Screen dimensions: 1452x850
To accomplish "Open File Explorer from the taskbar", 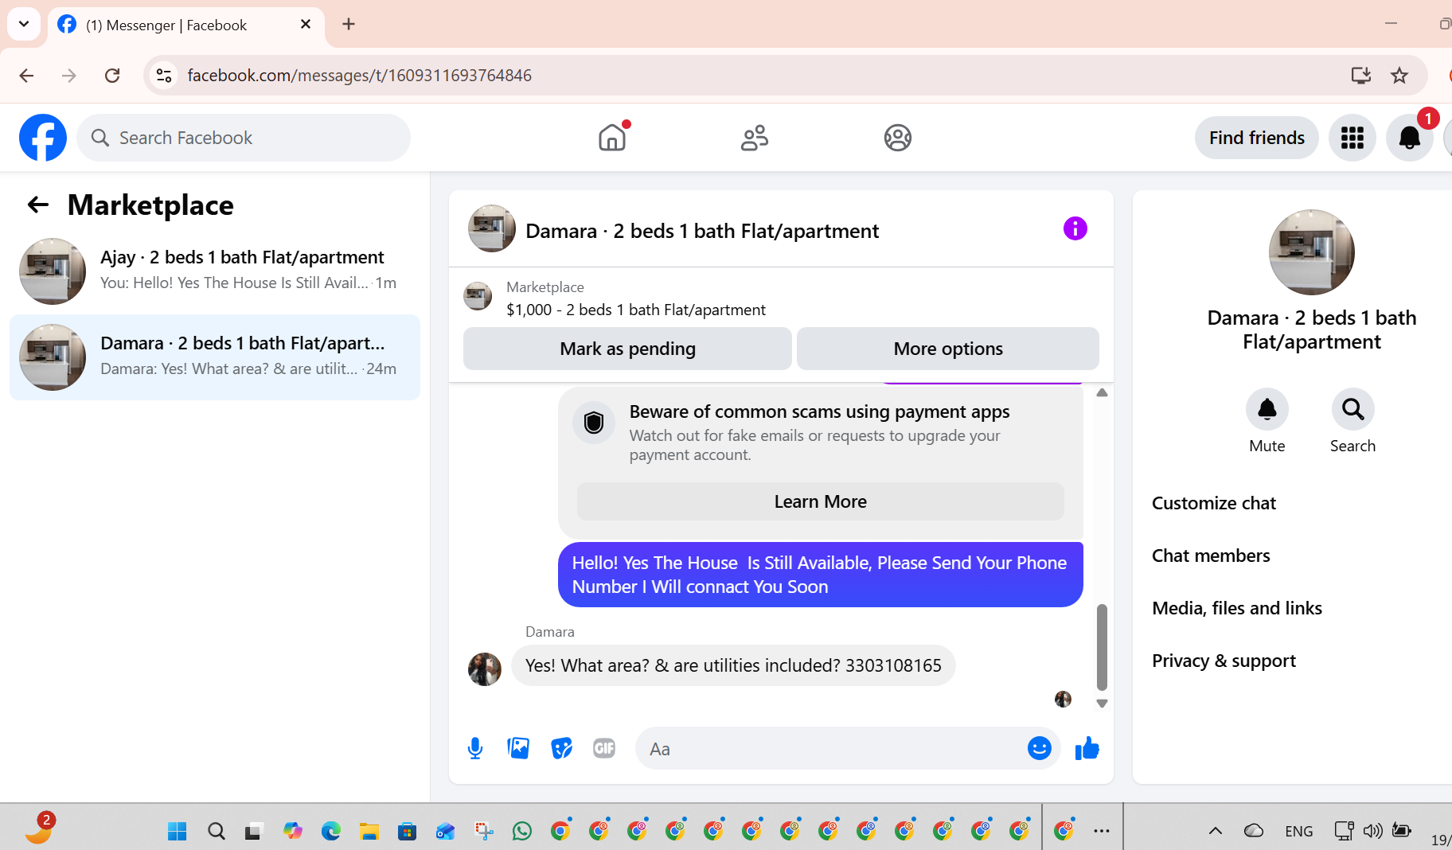I will (368, 831).
